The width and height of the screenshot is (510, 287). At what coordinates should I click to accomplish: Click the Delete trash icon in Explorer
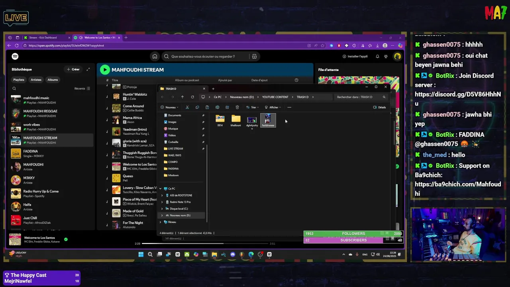237,107
